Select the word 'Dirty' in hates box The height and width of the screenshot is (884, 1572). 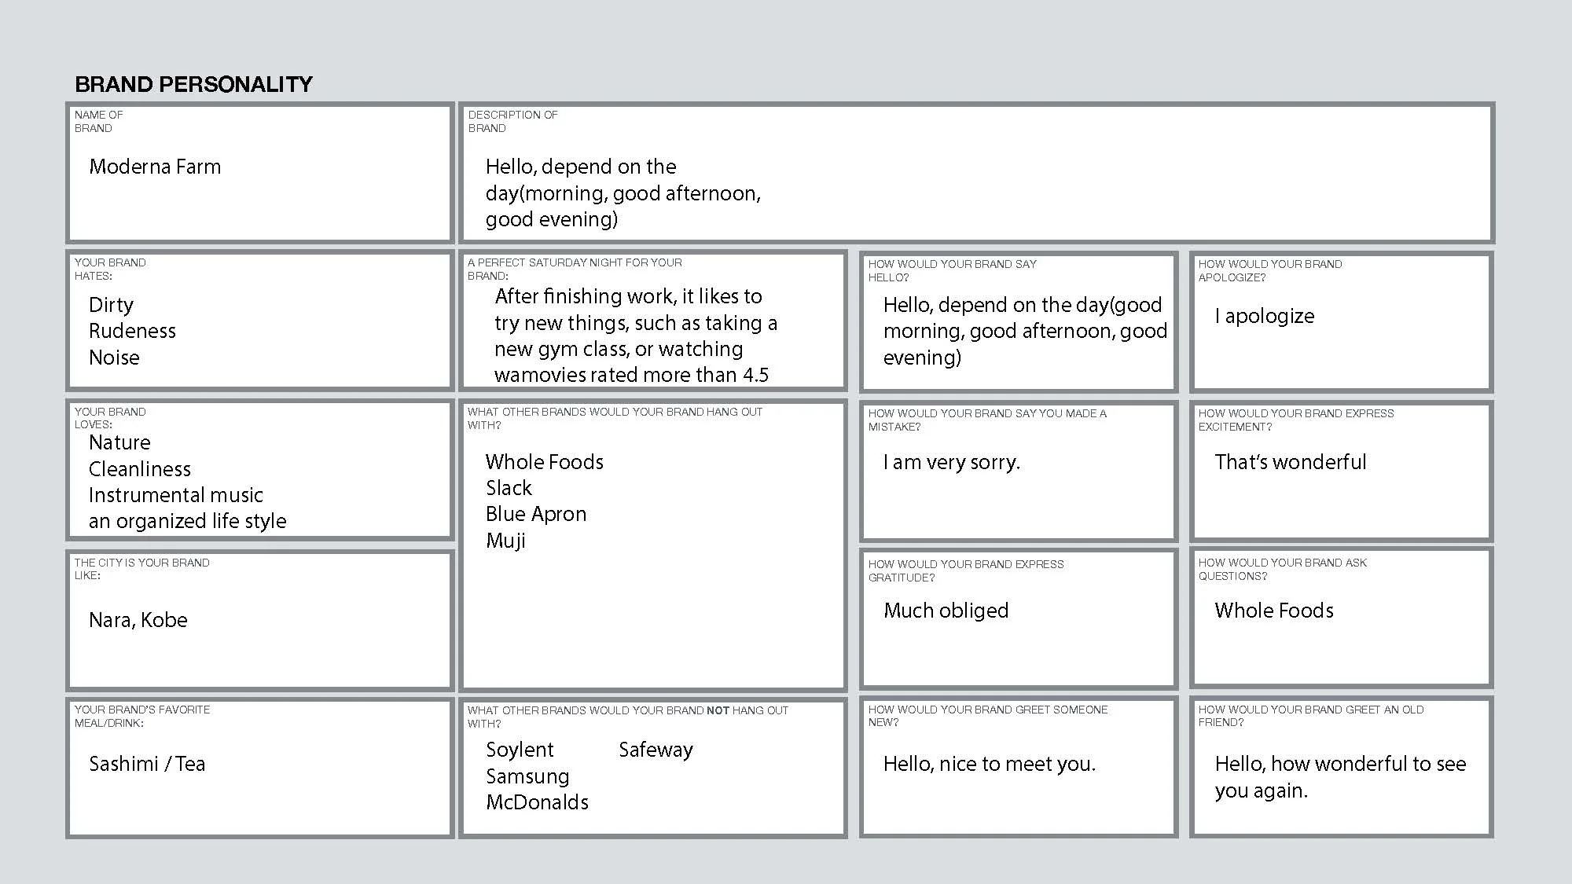111,305
